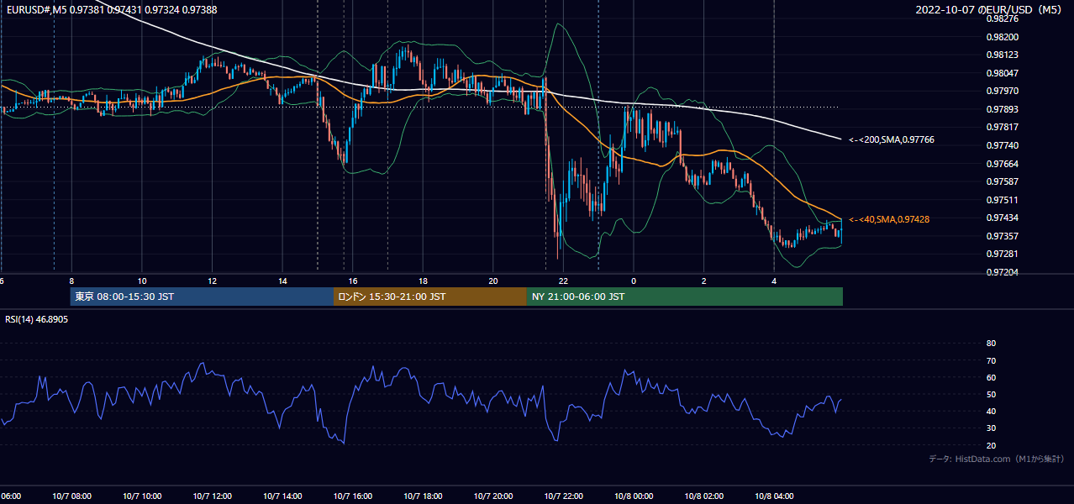Click RSI scale value 70
Screen dimensions: 1074x504
(991, 360)
